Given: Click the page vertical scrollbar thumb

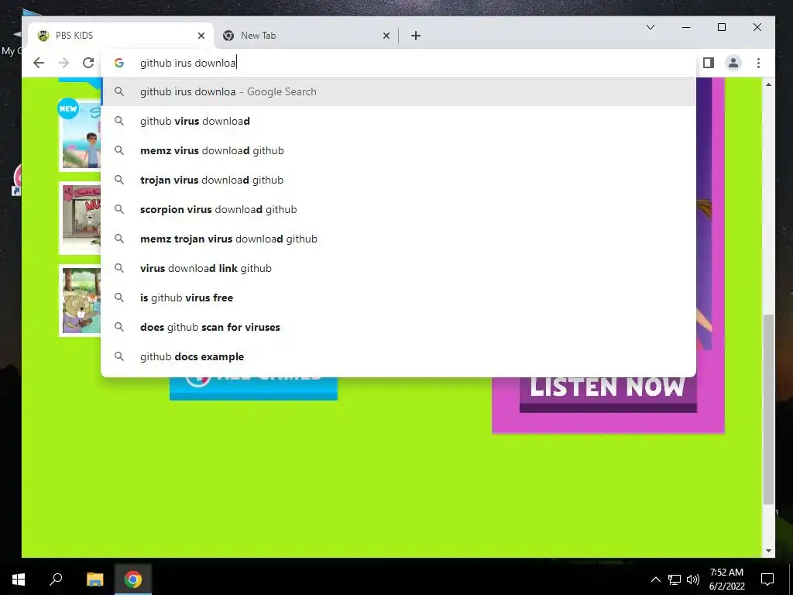Looking at the screenshot, I should (x=768, y=409).
